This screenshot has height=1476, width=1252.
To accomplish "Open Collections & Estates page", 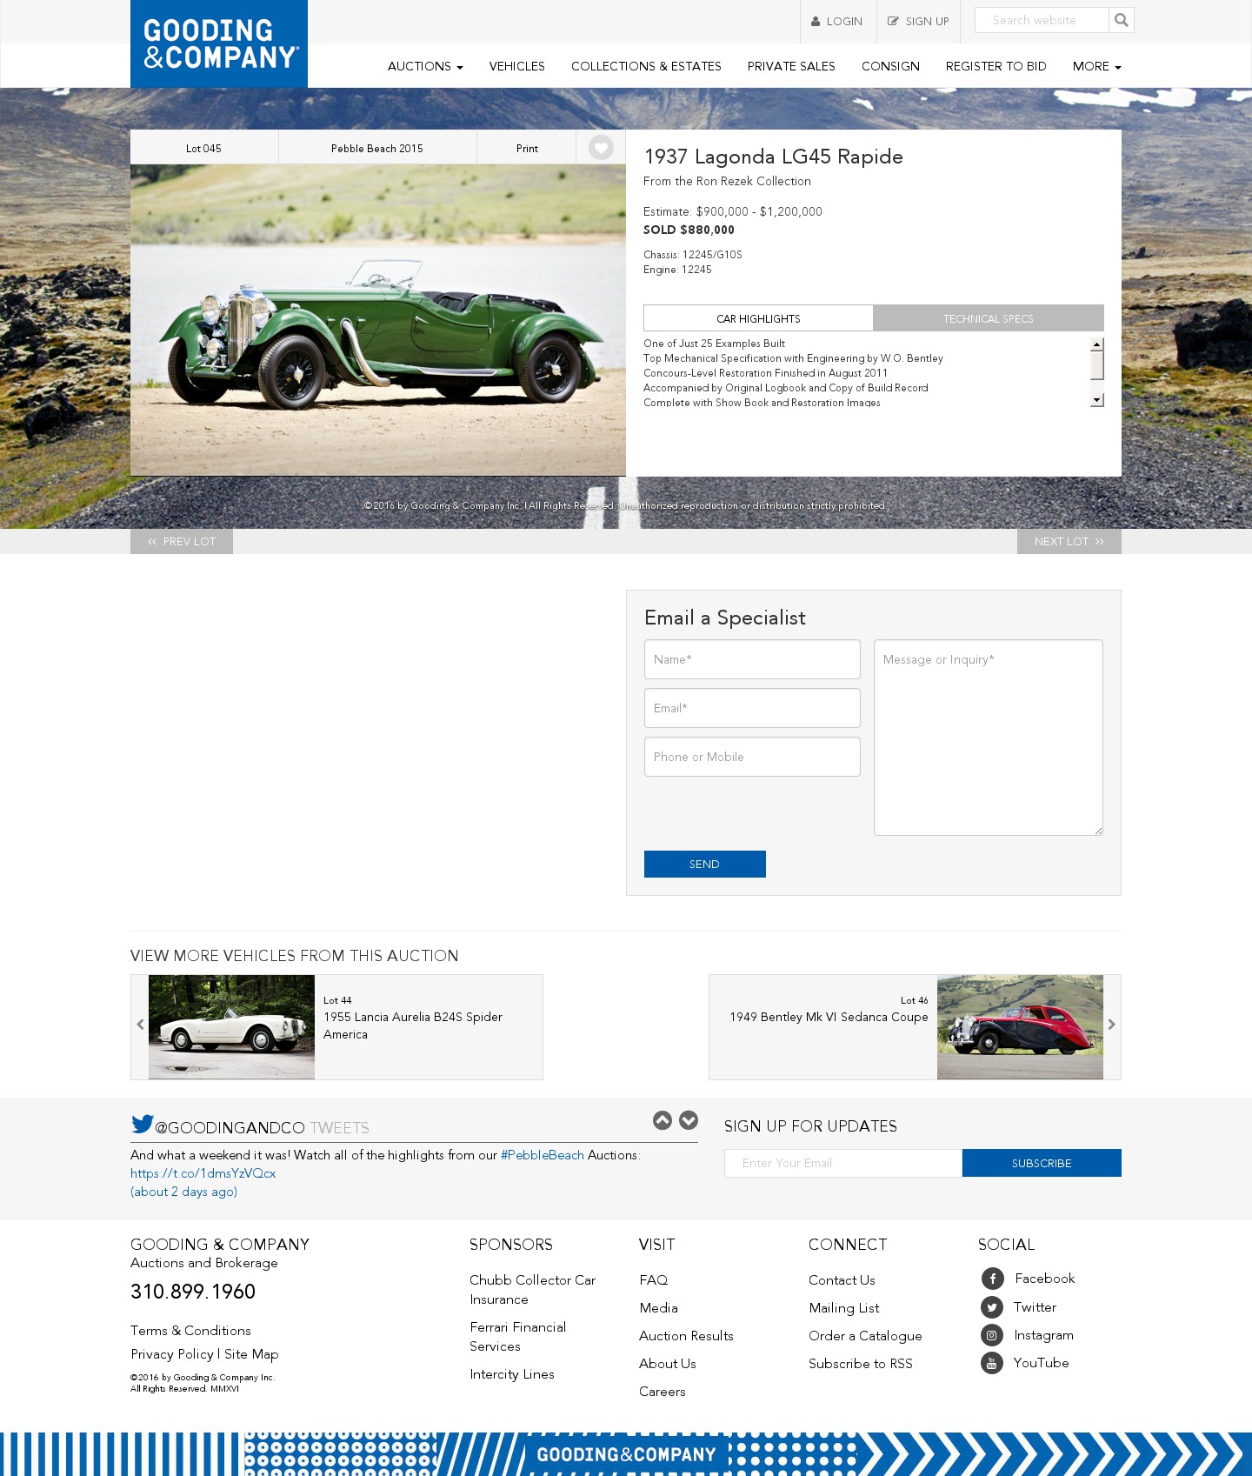I will [646, 66].
